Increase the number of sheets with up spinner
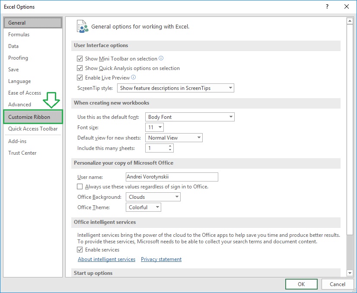Viewport: 357px width, 293px height. pyautogui.click(x=170, y=146)
